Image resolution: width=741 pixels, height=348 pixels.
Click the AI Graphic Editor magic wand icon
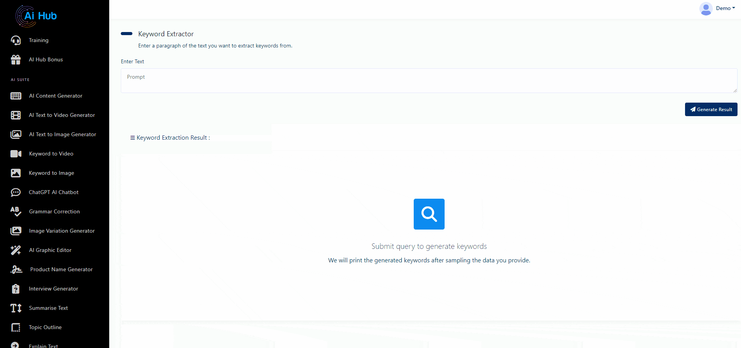[x=16, y=250]
